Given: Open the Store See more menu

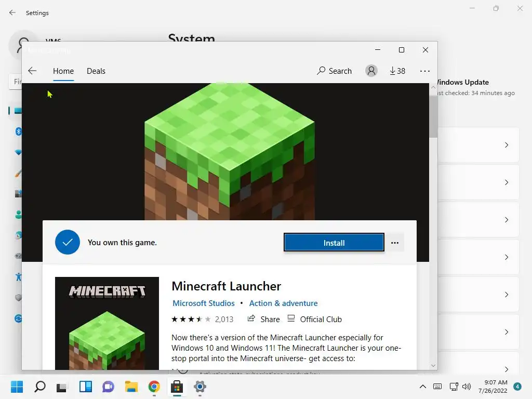Looking at the screenshot, I should (x=425, y=71).
